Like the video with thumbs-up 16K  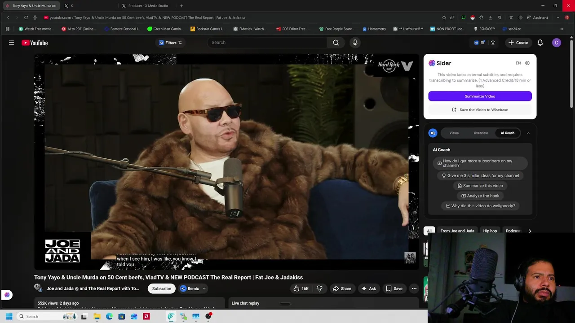[301, 288]
